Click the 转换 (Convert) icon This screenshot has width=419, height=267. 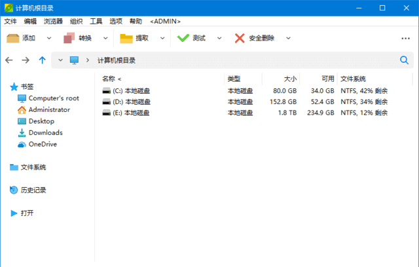pyautogui.click(x=69, y=38)
